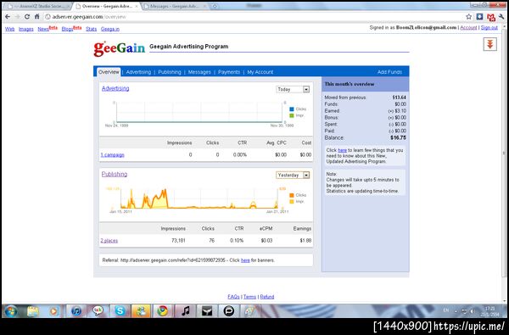Open the Blogs Beta link
This screenshot has height=335, width=509.
(x=71, y=29)
